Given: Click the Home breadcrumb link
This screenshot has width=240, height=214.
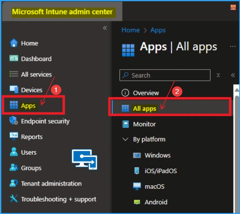Looking at the screenshot, I should tap(130, 30).
